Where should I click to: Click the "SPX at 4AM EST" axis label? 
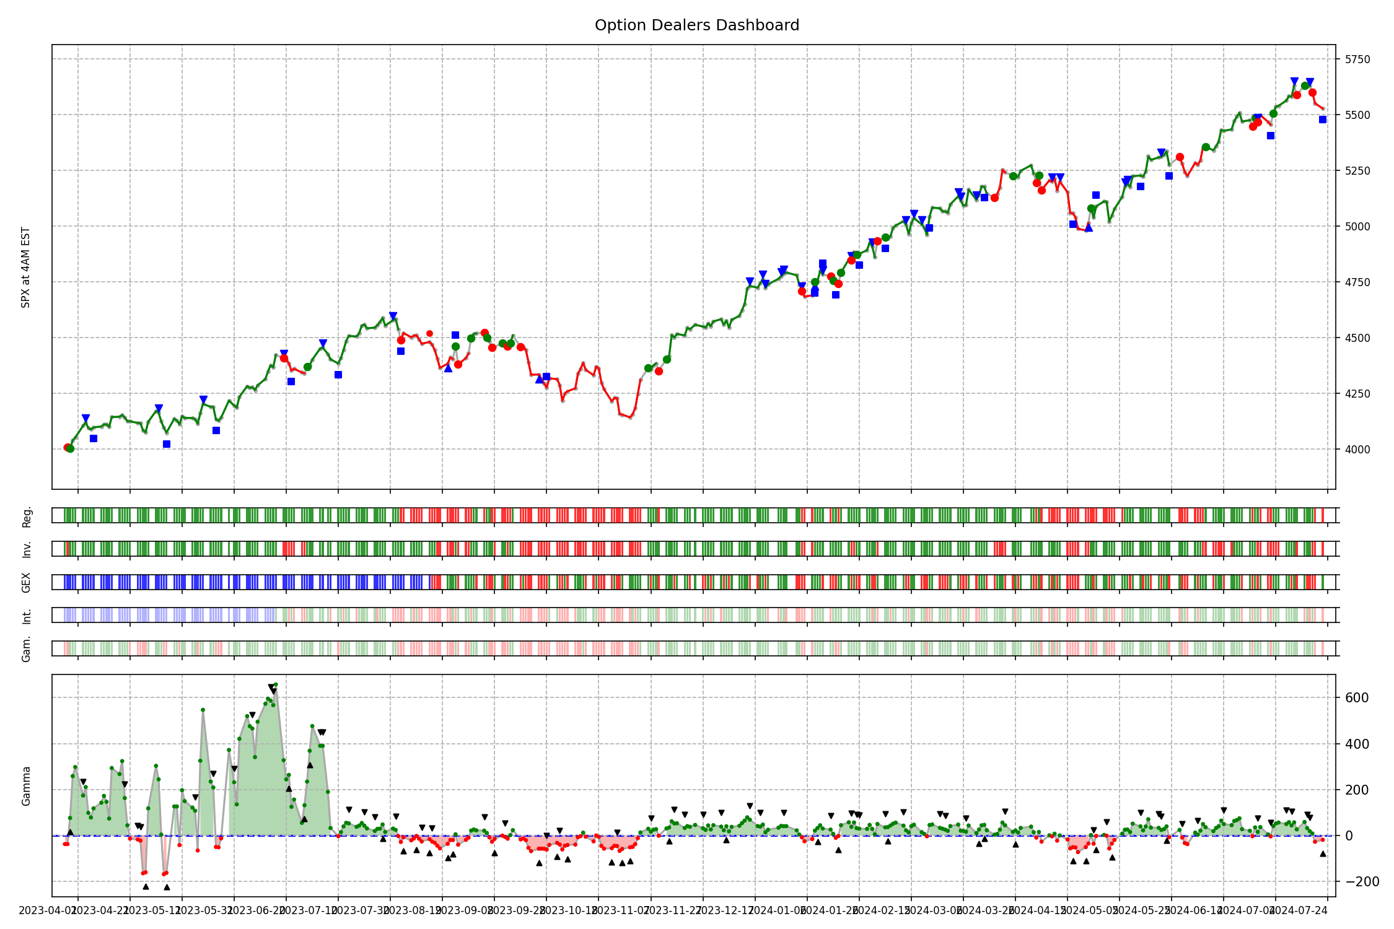(25, 267)
